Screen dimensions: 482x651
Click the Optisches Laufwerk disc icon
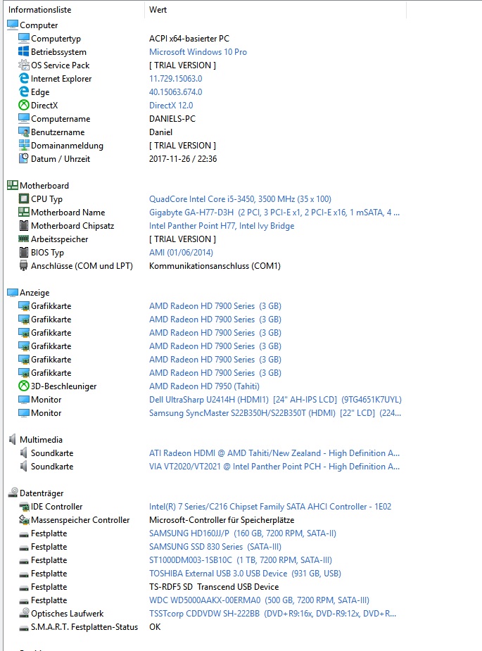click(24, 613)
